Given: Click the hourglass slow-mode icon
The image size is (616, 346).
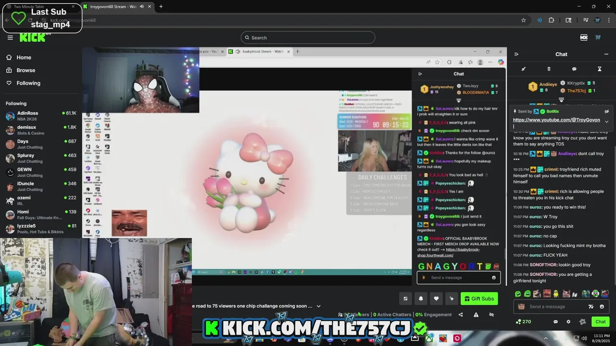Looking at the screenshot, I should 600,69.
